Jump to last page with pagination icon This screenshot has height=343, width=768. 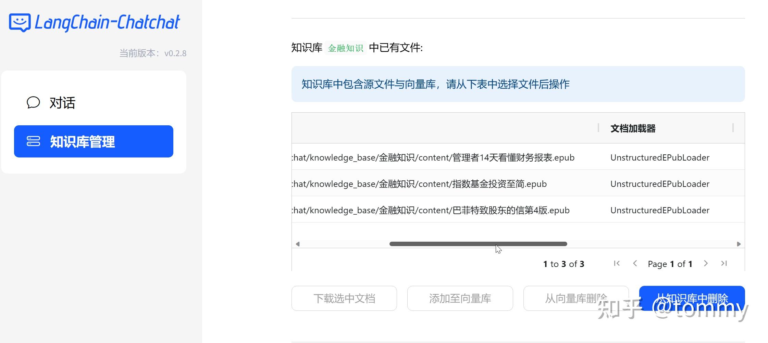pyautogui.click(x=724, y=264)
